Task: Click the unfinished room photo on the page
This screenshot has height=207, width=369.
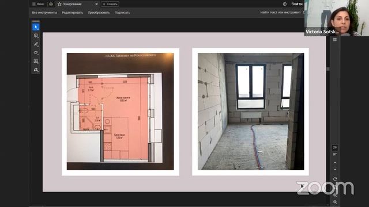Action: coord(251,112)
